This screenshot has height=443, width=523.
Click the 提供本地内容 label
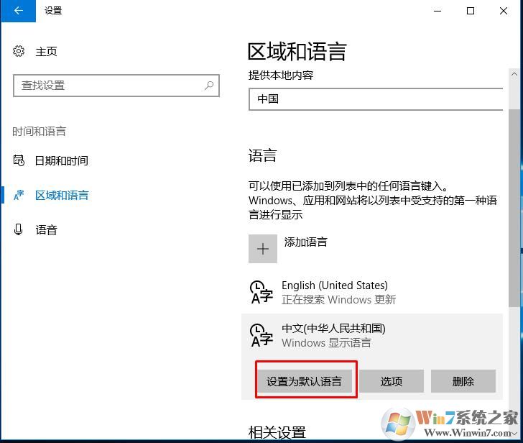coord(281,75)
